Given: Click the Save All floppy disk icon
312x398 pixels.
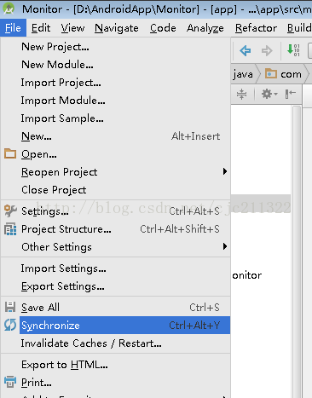Looking at the screenshot, I should pyautogui.click(x=10, y=307).
